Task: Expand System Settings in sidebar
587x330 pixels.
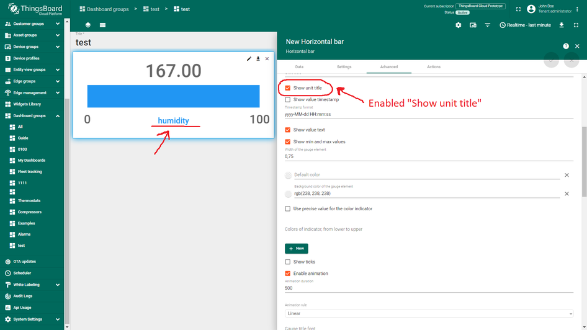Action: click(x=58, y=319)
